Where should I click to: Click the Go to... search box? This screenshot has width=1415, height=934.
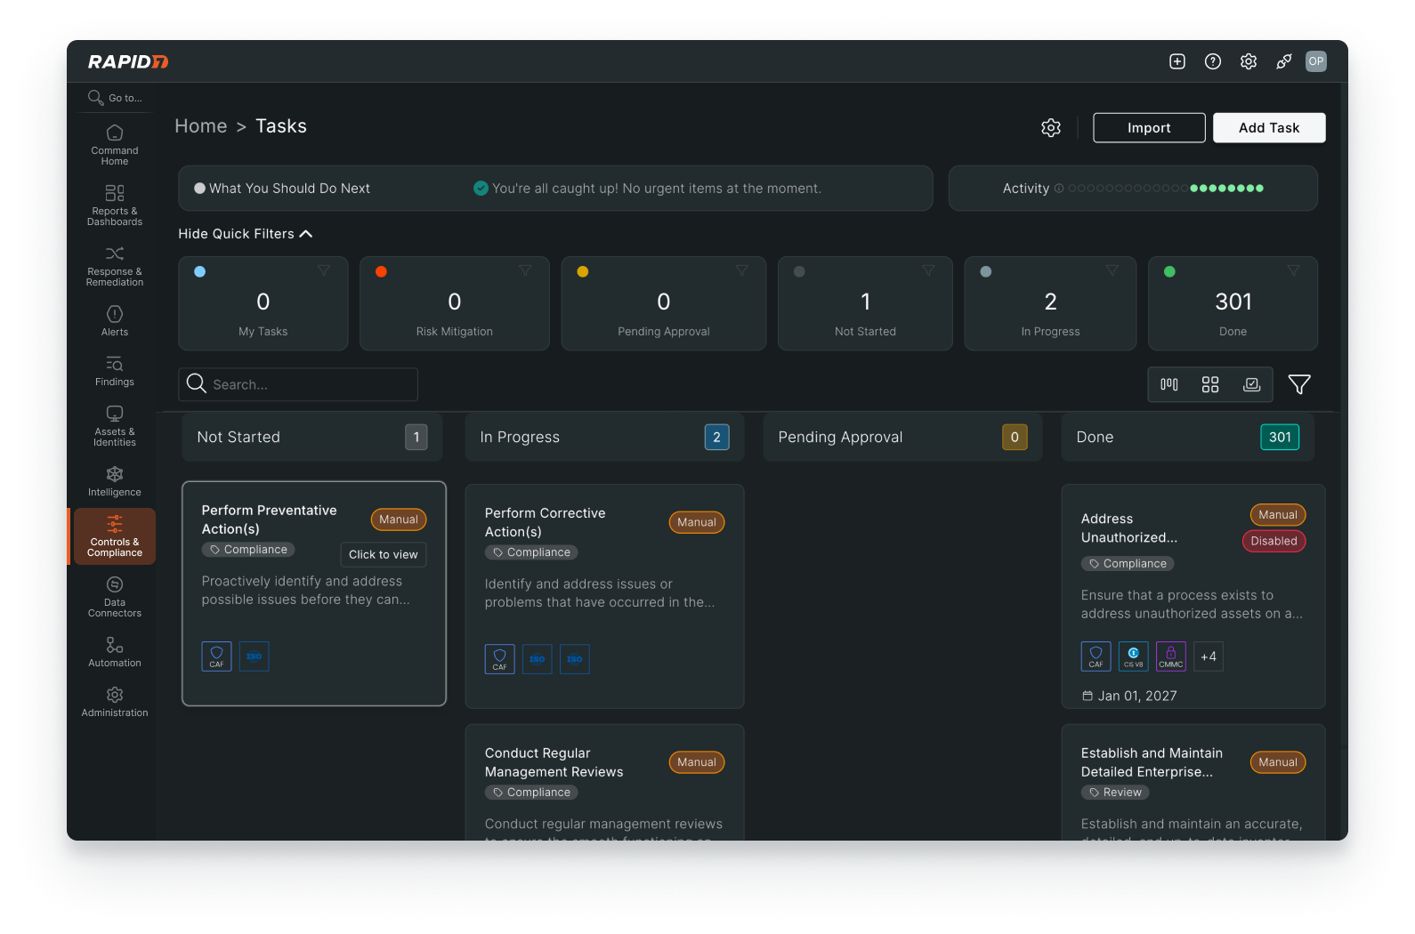pos(115,98)
